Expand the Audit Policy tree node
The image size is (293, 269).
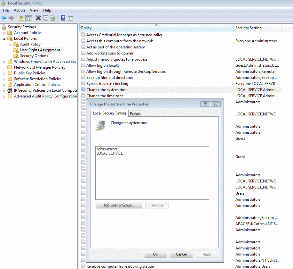point(10,44)
